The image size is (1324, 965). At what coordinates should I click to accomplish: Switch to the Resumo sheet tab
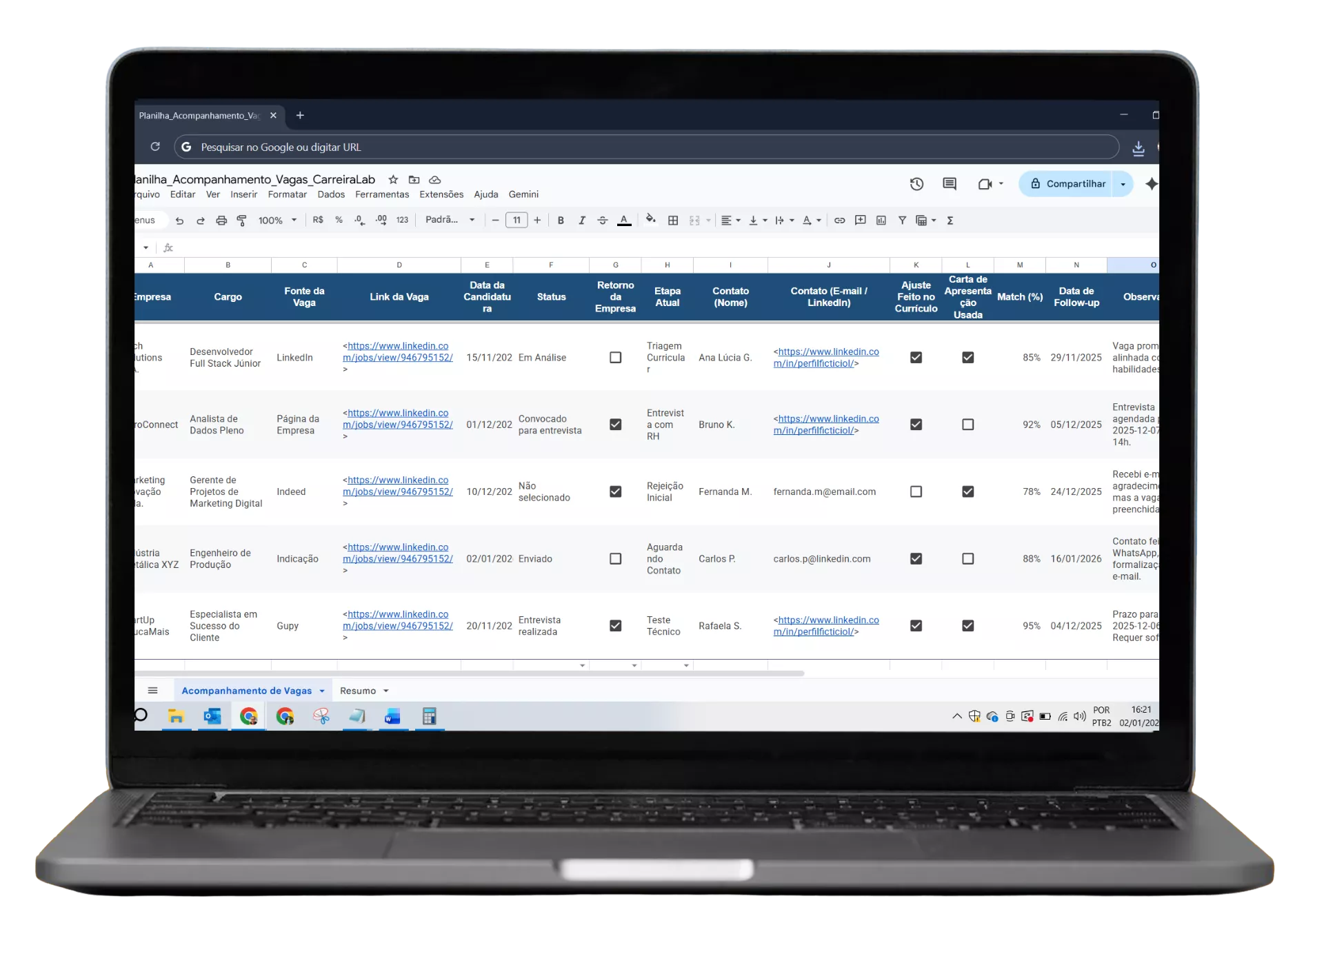[x=358, y=691]
